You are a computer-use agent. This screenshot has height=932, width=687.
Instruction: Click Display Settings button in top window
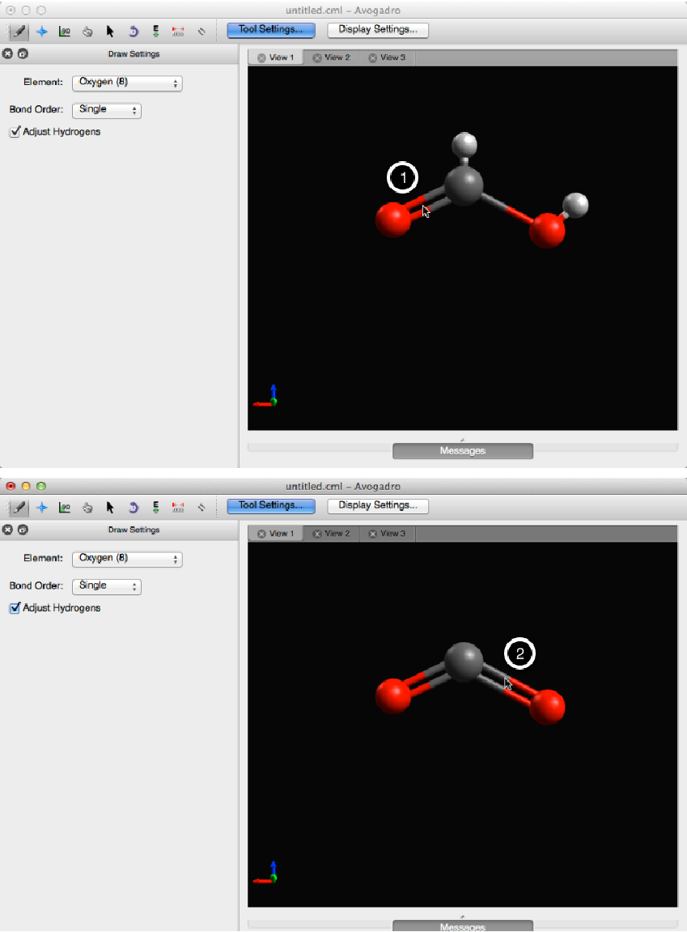coord(377,30)
